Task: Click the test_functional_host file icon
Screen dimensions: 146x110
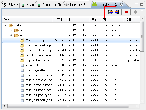Action: (x=22, y=80)
